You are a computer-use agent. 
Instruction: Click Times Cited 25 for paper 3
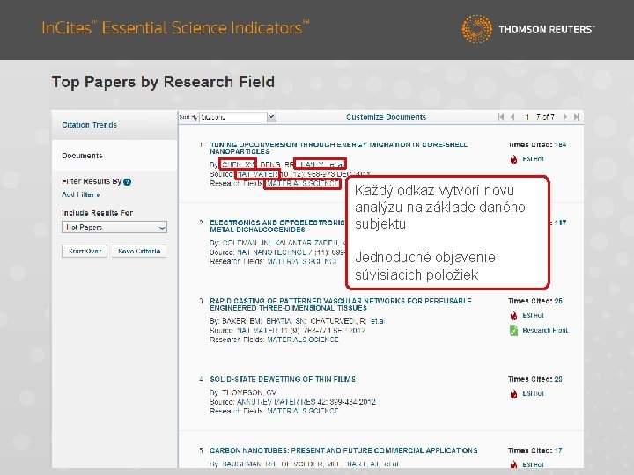pos(558,301)
